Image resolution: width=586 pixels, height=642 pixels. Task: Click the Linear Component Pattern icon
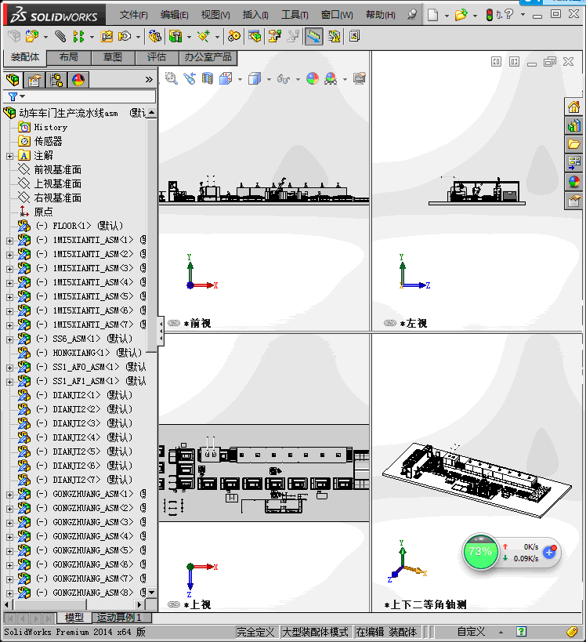78,36
